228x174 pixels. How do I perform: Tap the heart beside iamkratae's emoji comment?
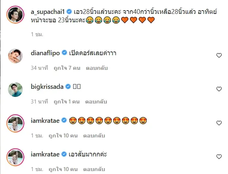click(x=219, y=123)
